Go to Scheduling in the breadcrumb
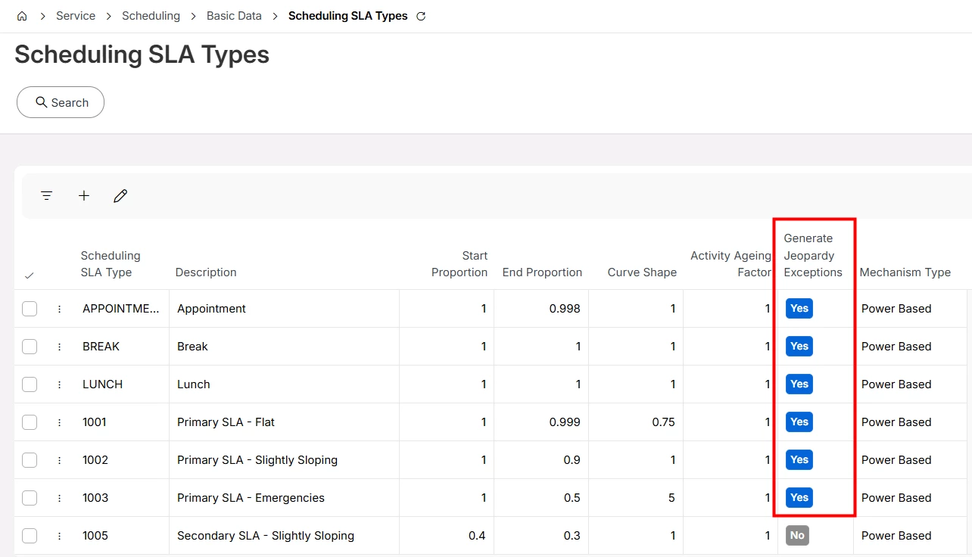 (x=151, y=16)
